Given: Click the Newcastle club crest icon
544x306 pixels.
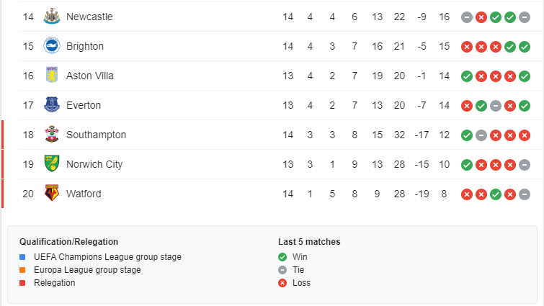Looking at the screenshot, I should (51, 17).
